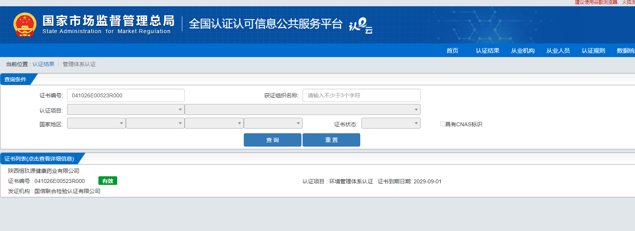This screenshot has width=635, height=231.
Task: Open 认证规则 navigation menu
Action: 593,50
